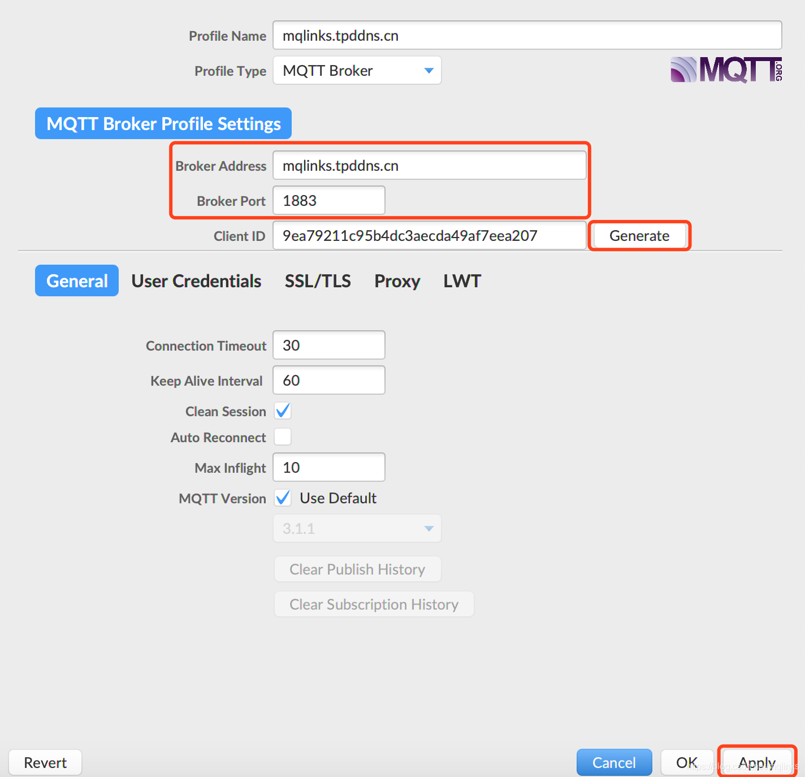
Task: Click the MQTT Broker Profile Settings header
Action: [x=163, y=123]
